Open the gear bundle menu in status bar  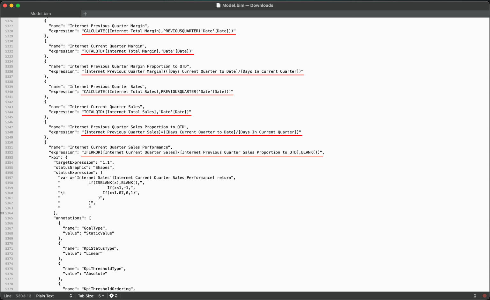pyautogui.click(x=113, y=296)
